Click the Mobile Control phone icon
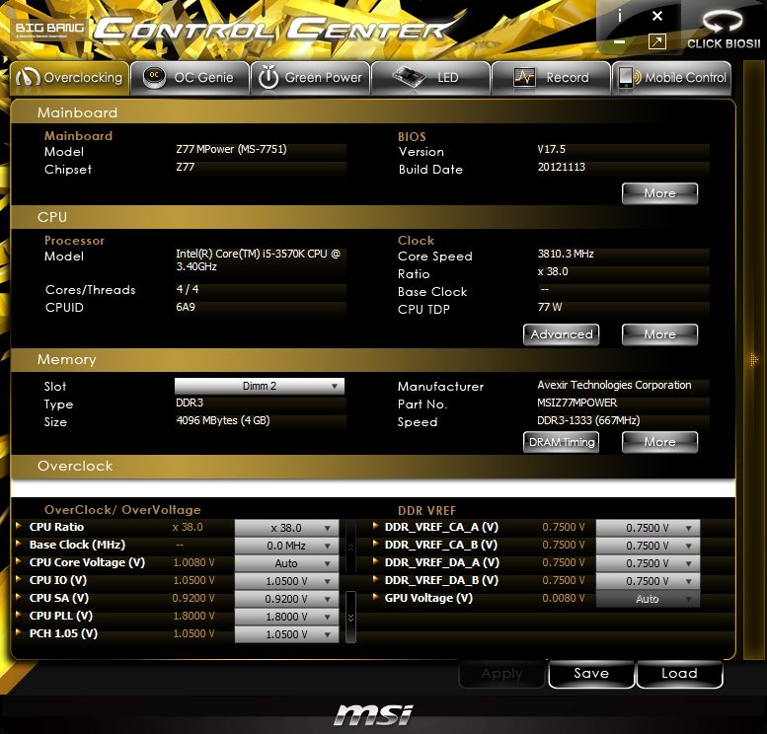 point(630,77)
